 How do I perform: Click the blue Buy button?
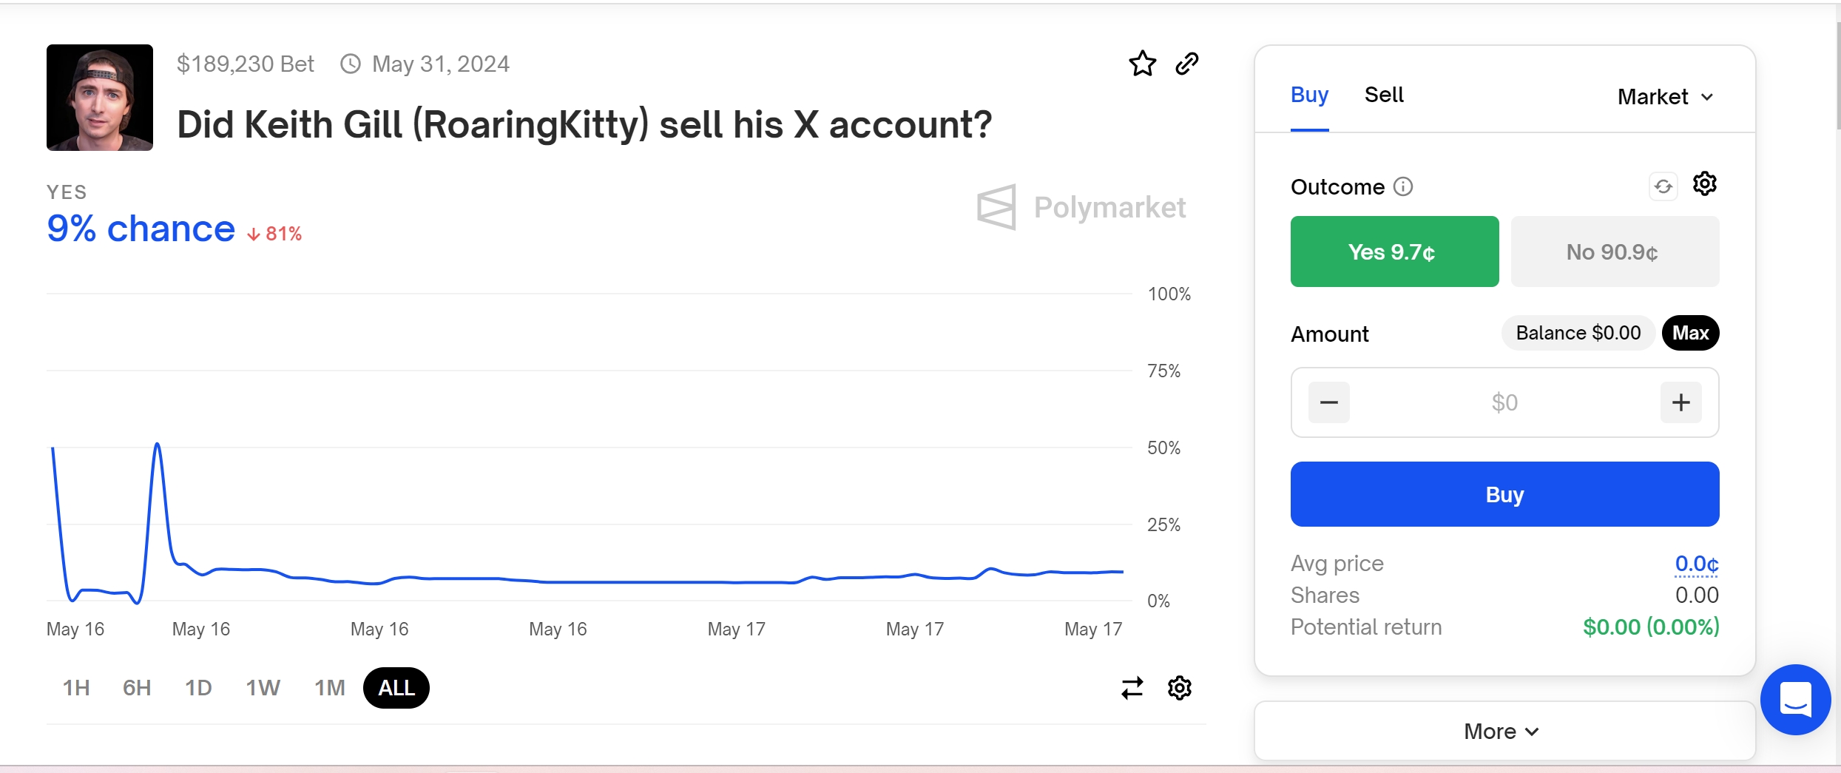[1505, 494]
